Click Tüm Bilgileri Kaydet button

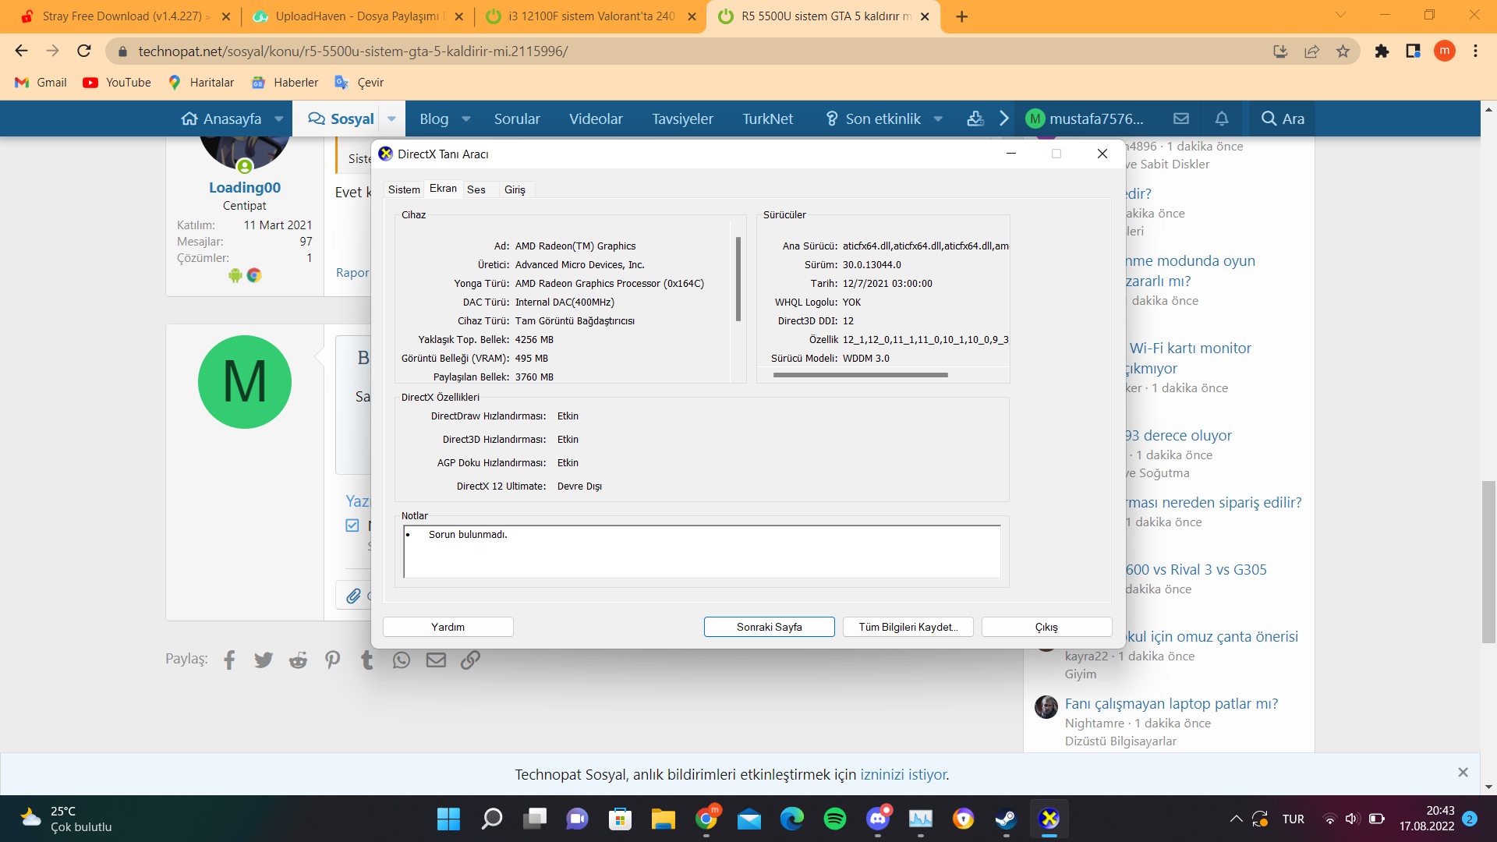click(x=908, y=627)
